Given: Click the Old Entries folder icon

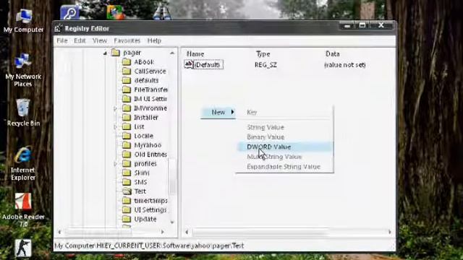Looking at the screenshot, I should tap(127, 155).
